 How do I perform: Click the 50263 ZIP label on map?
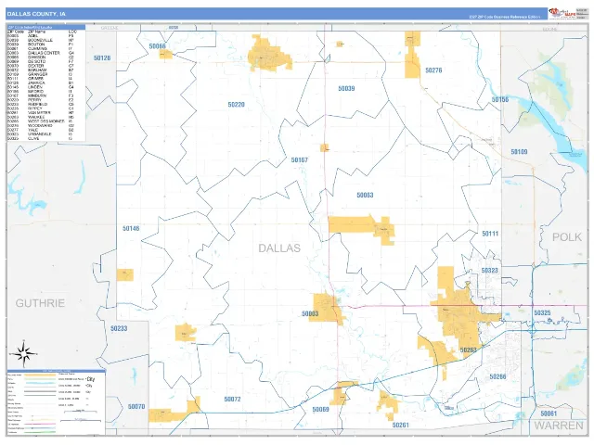[468, 350]
